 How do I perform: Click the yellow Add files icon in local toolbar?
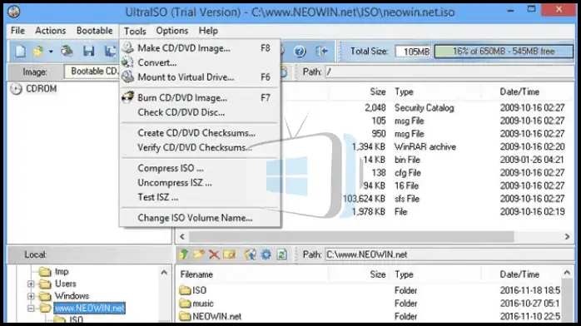point(199,254)
